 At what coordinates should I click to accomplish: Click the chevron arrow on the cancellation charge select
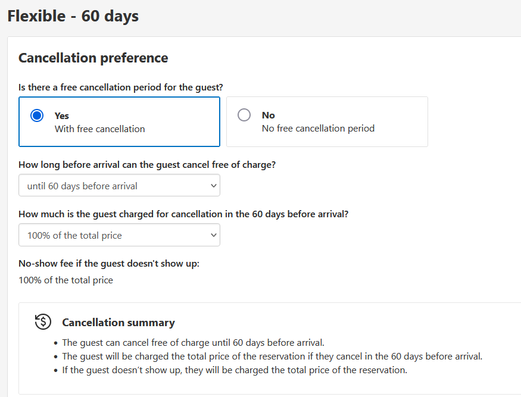214,235
